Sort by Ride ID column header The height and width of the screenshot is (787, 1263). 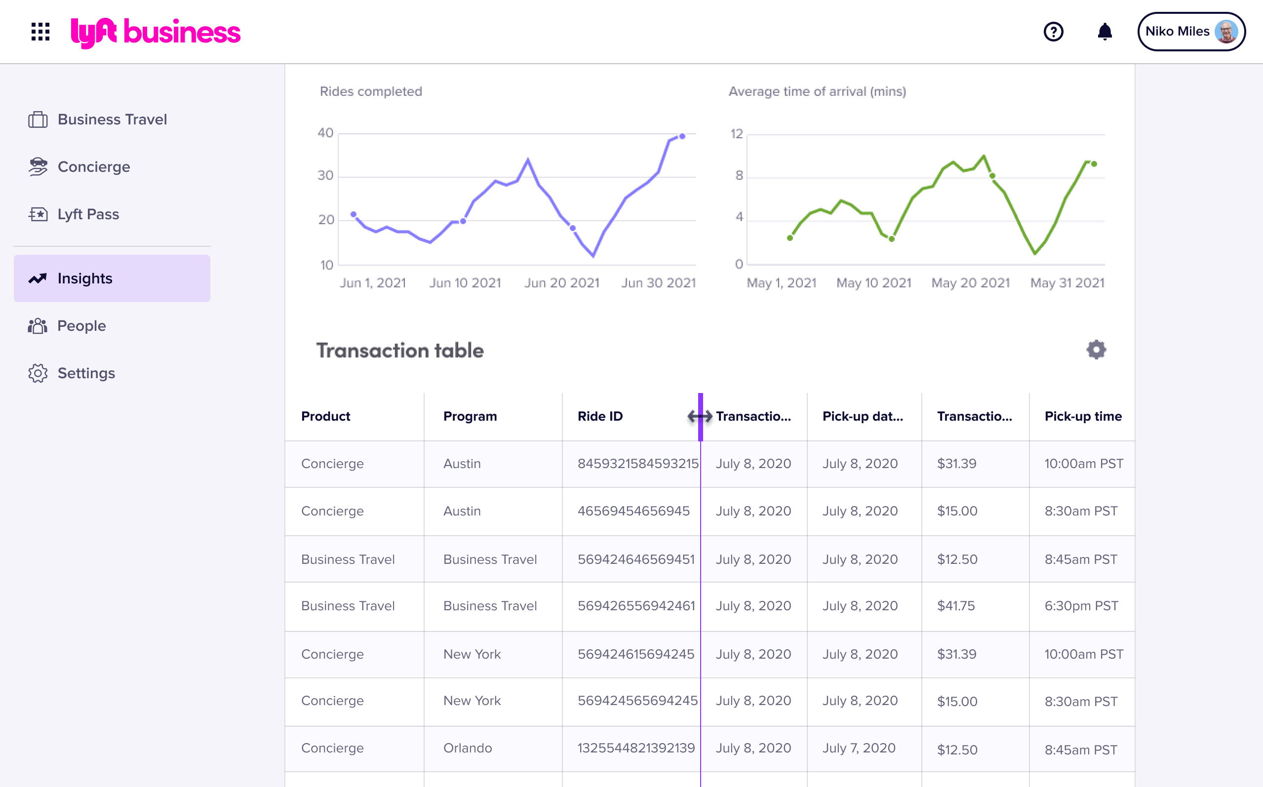point(600,416)
